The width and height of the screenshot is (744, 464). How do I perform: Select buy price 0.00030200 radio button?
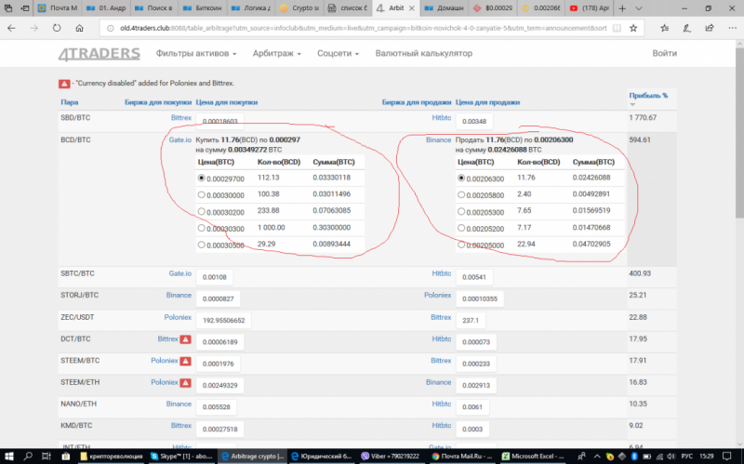pyautogui.click(x=201, y=211)
